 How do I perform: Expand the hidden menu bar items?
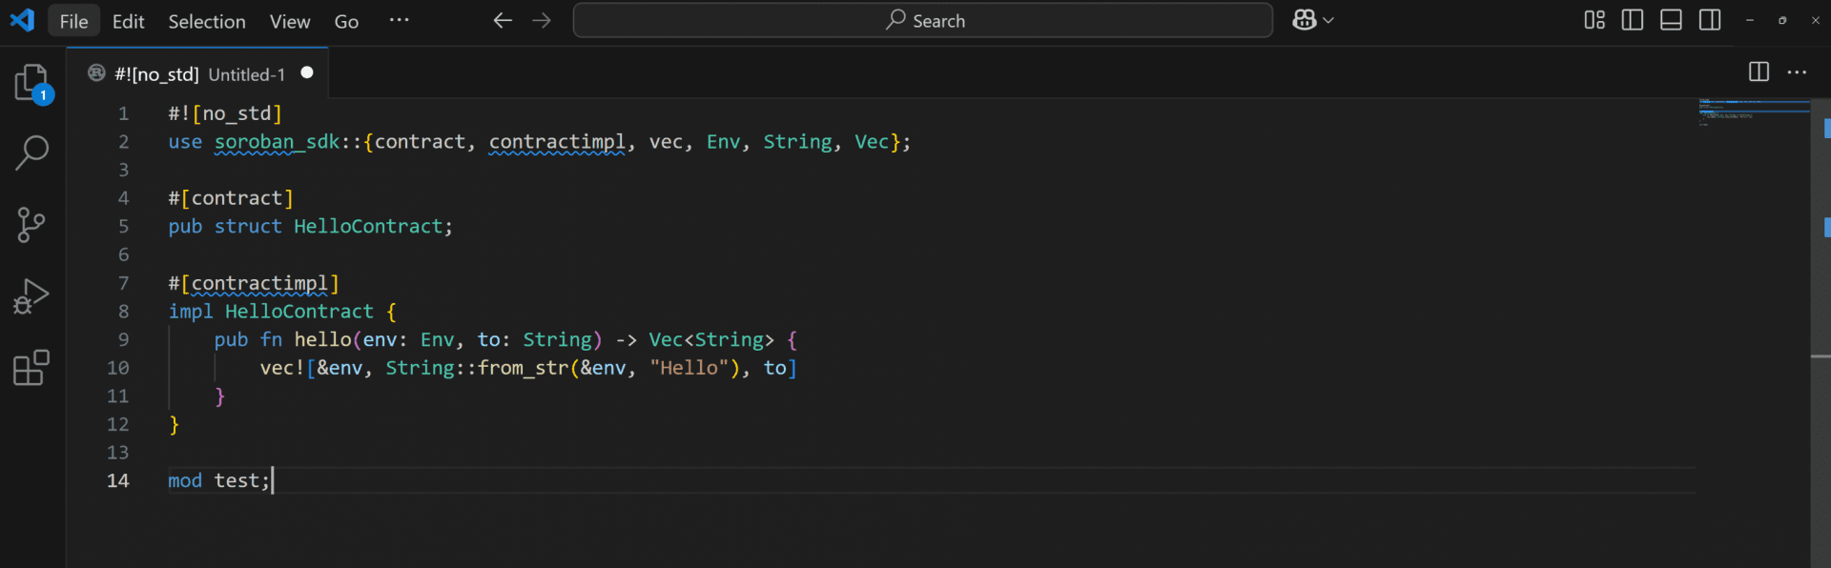tap(399, 21)
